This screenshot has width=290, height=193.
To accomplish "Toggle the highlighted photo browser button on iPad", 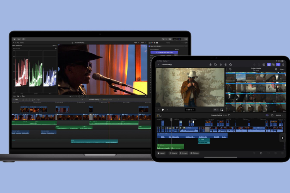I will (269, 64).
